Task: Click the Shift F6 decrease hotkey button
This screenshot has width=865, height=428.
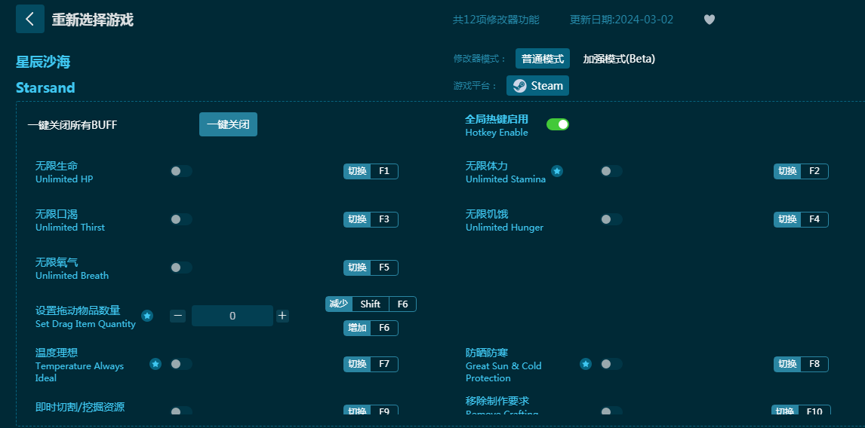Action: tap(371, 304)
